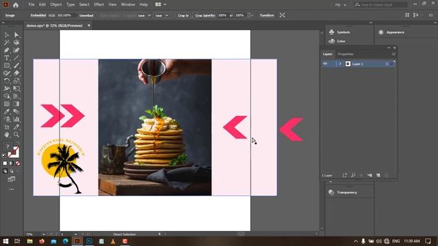Pick the Width tool

click(7, 89)
